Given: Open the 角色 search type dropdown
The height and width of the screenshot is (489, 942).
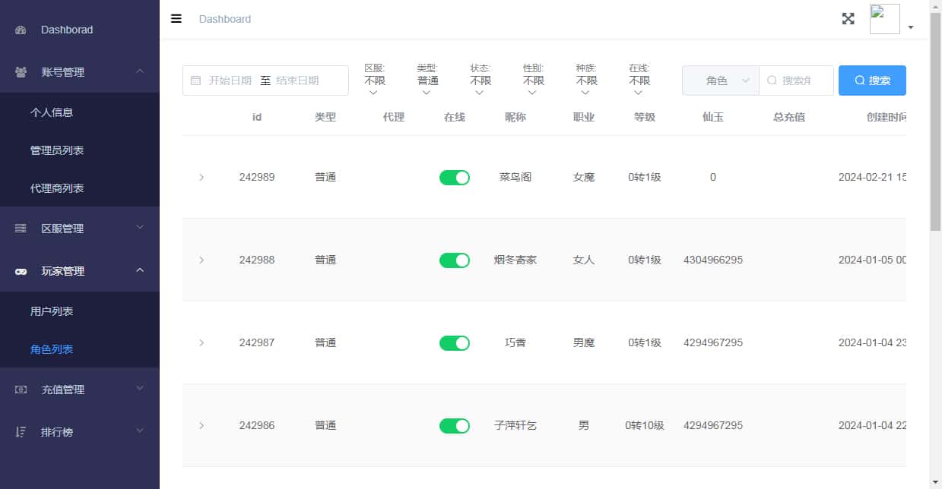Looking at the screenshot, I should tap(720, 80).
